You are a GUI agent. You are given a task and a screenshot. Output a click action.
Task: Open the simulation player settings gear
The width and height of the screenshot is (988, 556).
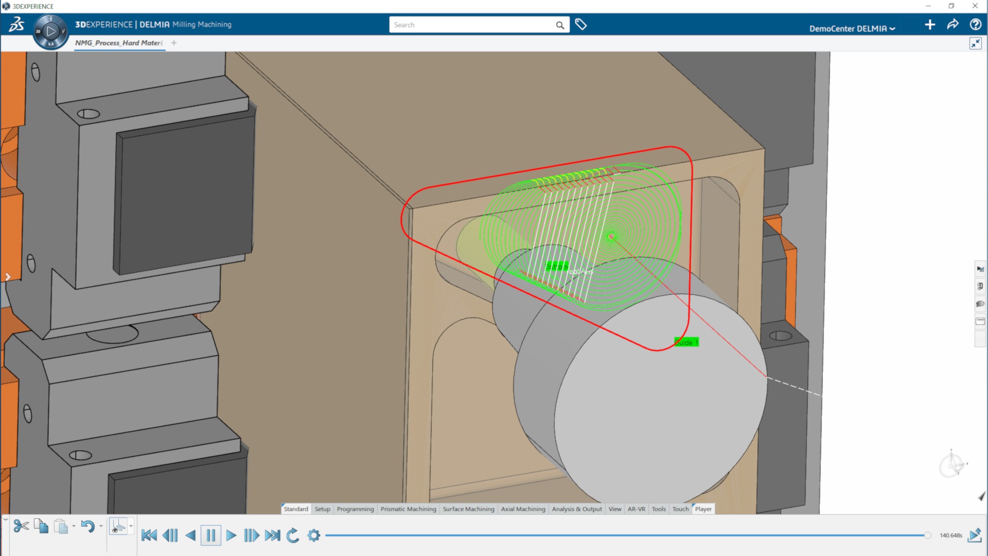click(x=313, y=535)
